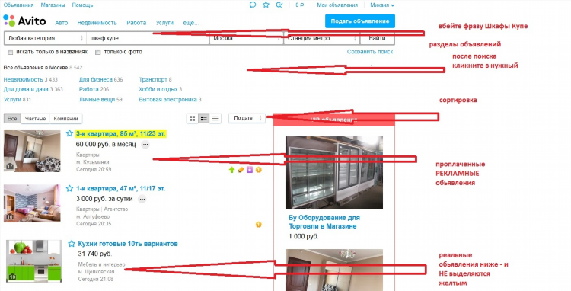
Task: Switch to grid view layout icon
Action: 193,118
